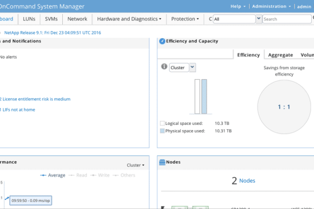This screenshot has width=314, height=209.
Task: Click the Physical space used legend swatch
Action: point(162,131)
